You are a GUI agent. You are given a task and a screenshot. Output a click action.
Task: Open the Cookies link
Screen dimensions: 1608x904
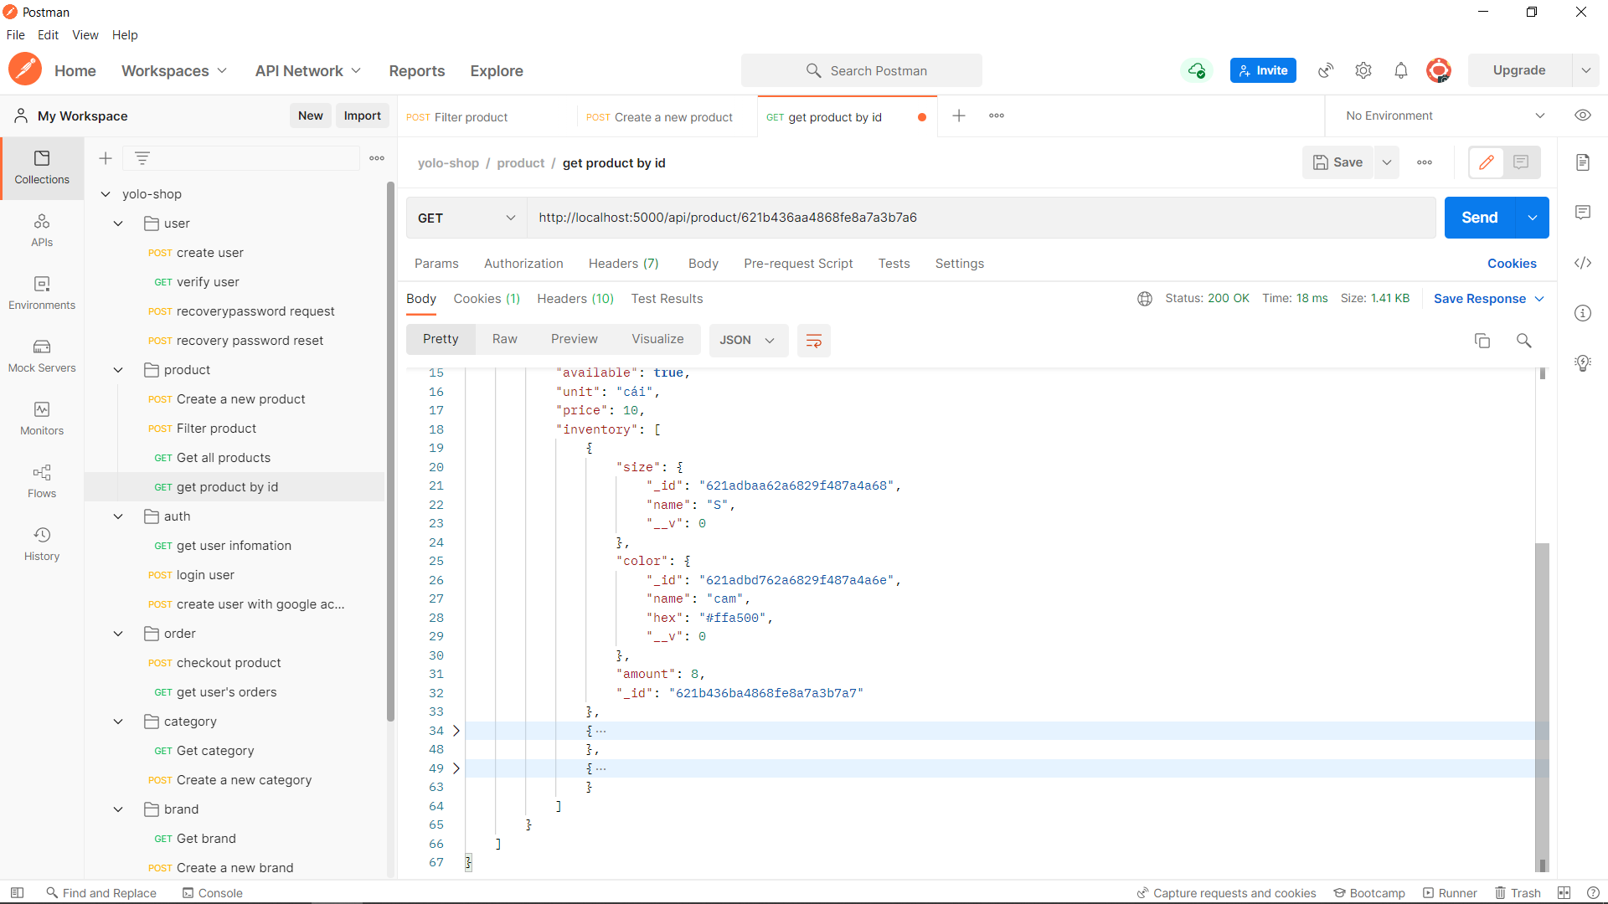pyautogui.click(x=1511, y=264)
